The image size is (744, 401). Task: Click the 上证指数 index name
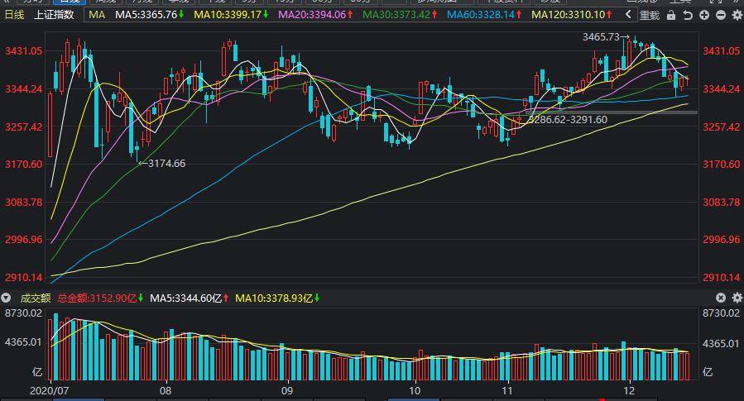54,15
